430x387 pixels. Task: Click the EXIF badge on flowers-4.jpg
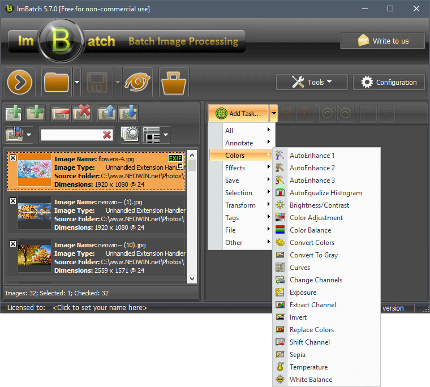click(175, 158)
